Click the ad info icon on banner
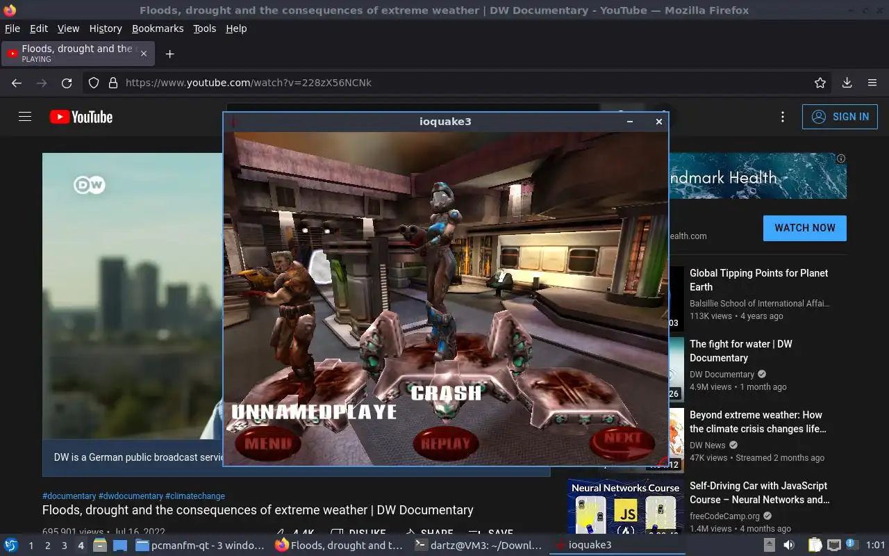 pos(841,158)
